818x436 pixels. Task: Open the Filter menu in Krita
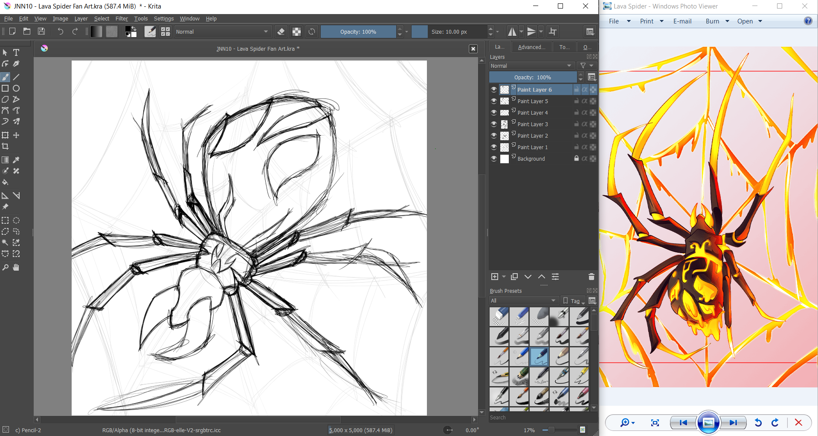point(122,19)
